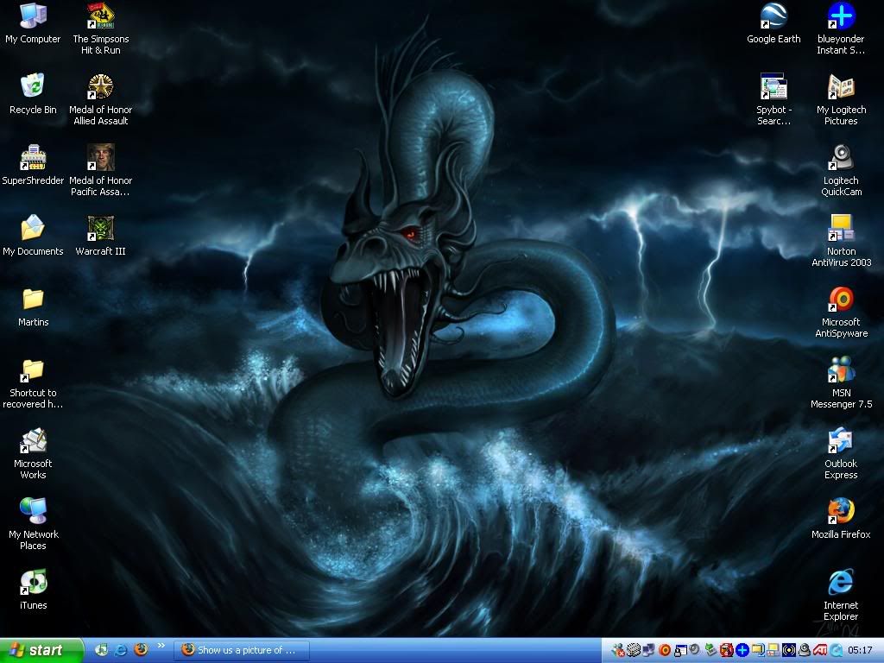Click the taskbar clock showing 05:17

click(860, 650)
